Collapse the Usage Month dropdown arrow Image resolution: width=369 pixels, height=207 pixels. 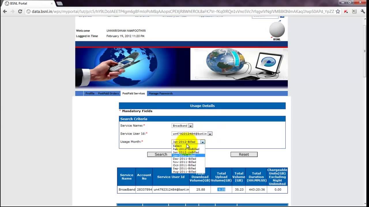click(203, 142)
